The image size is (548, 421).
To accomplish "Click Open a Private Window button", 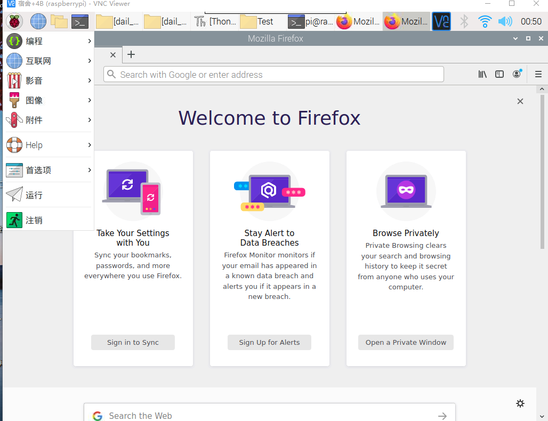I will point(406,342).
